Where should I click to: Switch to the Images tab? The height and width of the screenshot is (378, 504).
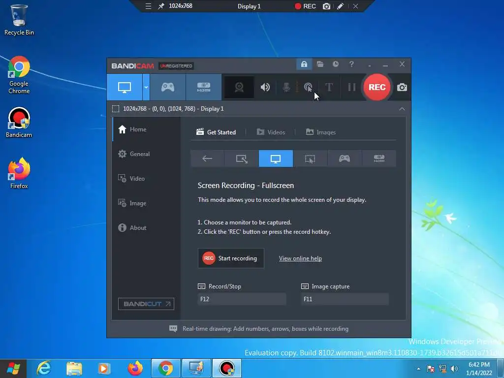tap(321, 132)
